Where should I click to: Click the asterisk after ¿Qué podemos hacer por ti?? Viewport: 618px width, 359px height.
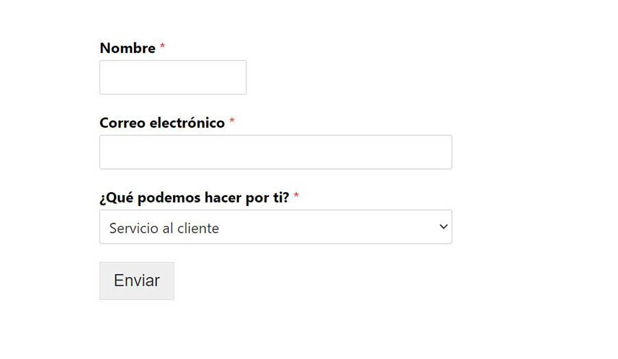[297, 197]
